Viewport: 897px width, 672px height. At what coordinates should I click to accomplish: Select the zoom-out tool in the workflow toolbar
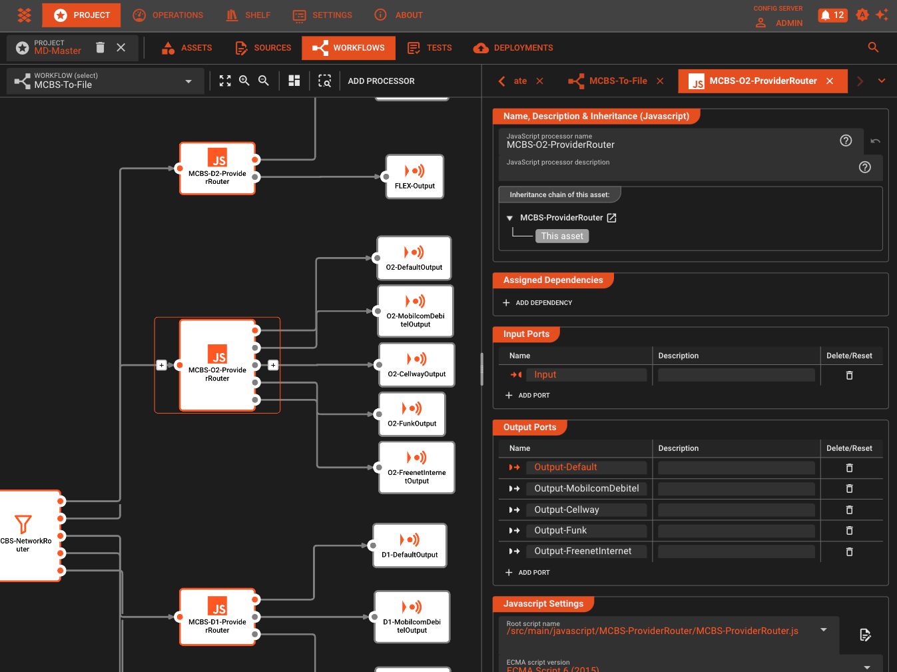pos(264,81)
